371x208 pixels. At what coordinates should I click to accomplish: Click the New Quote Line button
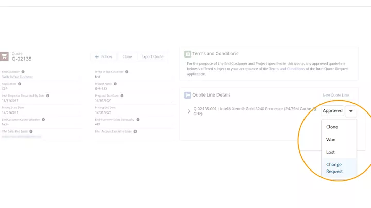point(335,95)
